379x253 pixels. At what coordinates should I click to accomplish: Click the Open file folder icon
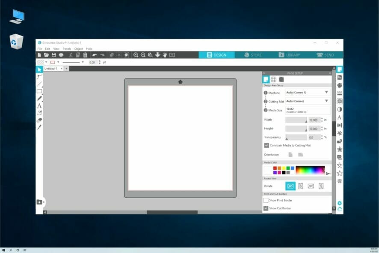(x=46, y=55)
